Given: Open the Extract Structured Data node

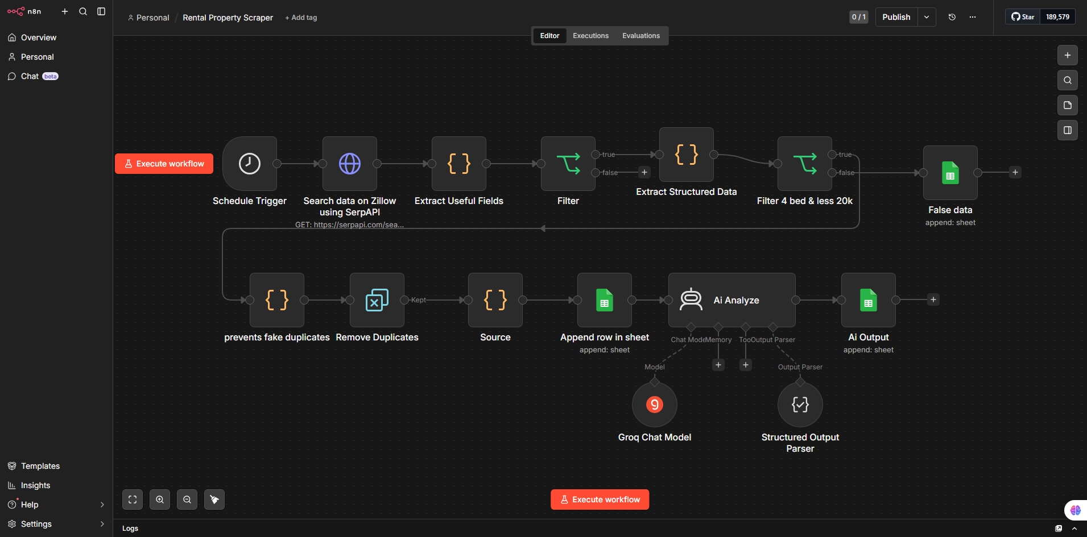Looking at the screenshot, I should [x=687, y=155].
